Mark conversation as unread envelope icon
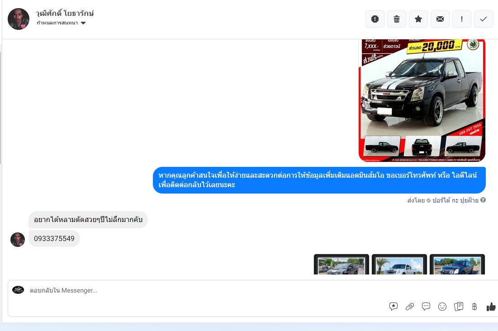The image size is (498, 331). (x=440, y=19)
